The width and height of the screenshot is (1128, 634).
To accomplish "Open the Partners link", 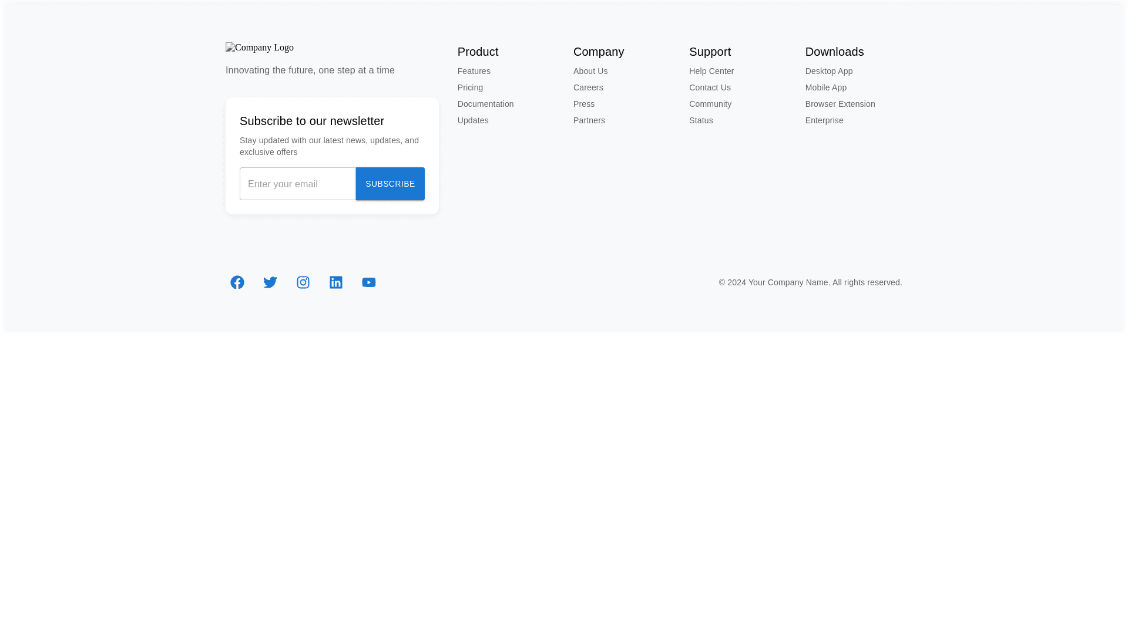I will pyautogui.click(x=589, y=120).
